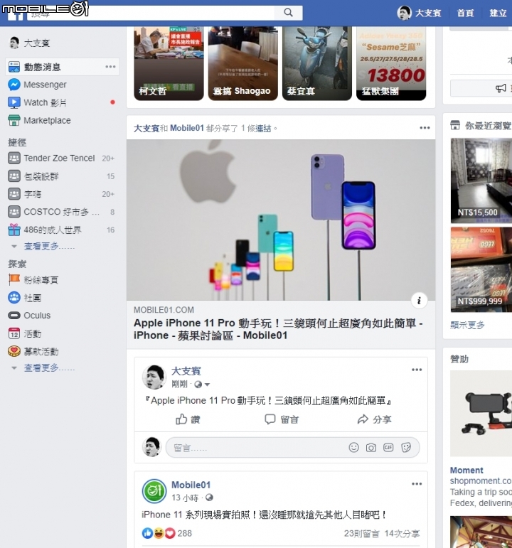Click the search magnifier button
512x548 pixels.
click(x=288, y=13)
